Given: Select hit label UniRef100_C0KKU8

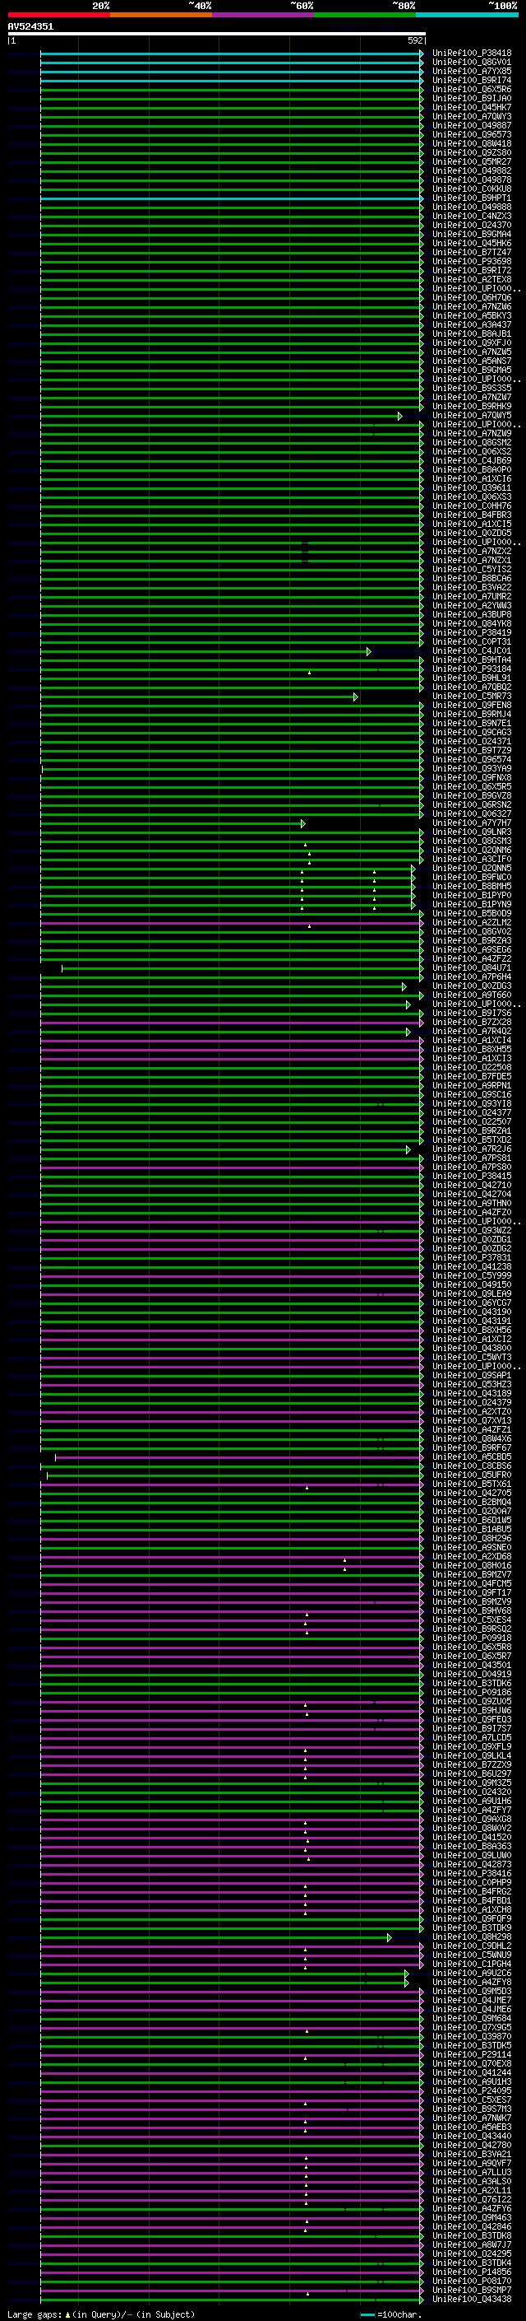Looking at the screenshot, I should 472,189.
